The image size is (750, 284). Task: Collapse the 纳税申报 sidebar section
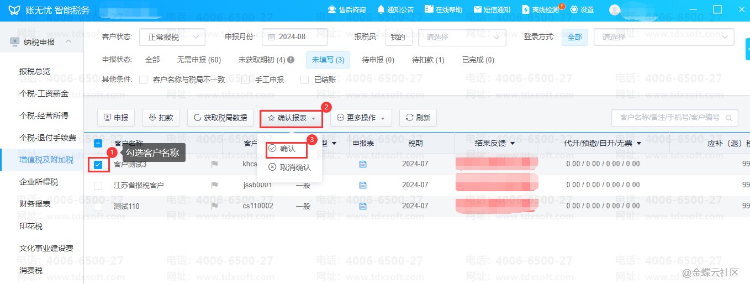tap(68, 42)
